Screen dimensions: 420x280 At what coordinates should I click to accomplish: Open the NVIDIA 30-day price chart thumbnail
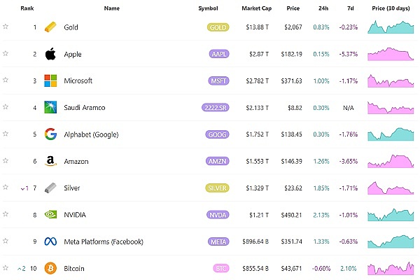(x=392, y=213)
